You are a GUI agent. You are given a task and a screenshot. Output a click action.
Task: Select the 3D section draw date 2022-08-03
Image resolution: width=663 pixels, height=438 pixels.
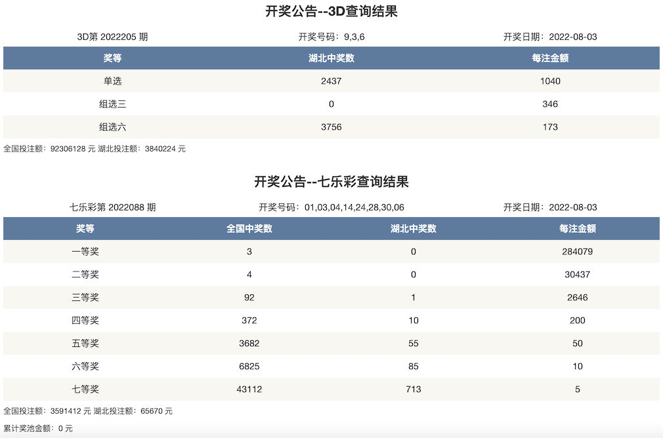(573, 37)
